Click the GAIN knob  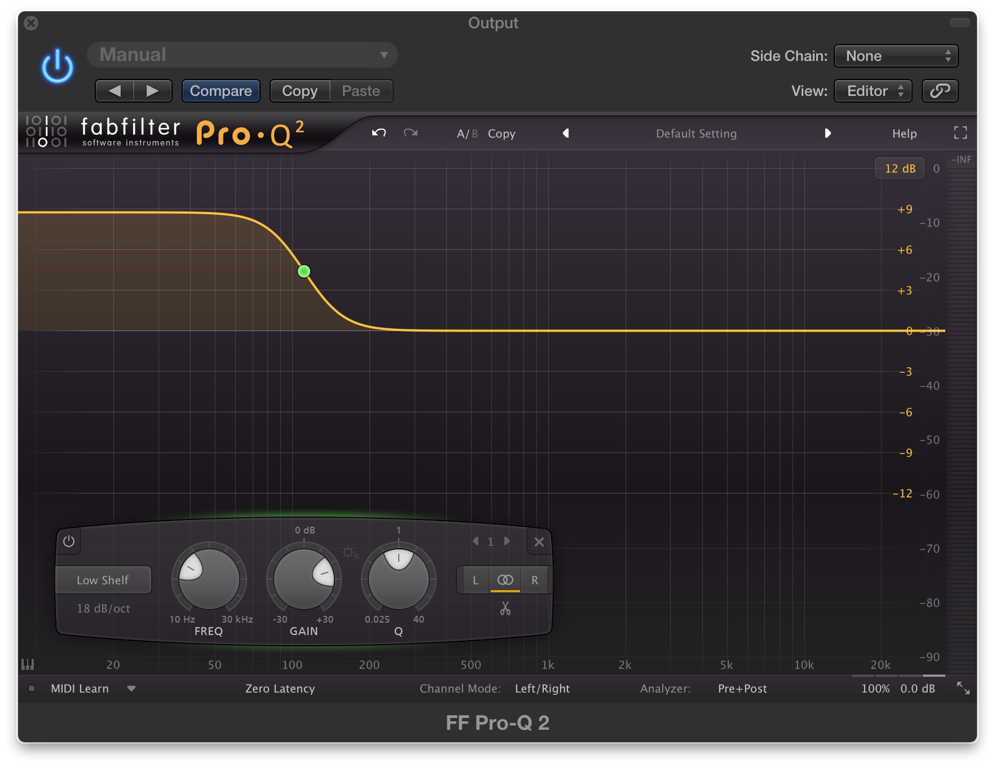pyautogui.click(x=303, y=579)
